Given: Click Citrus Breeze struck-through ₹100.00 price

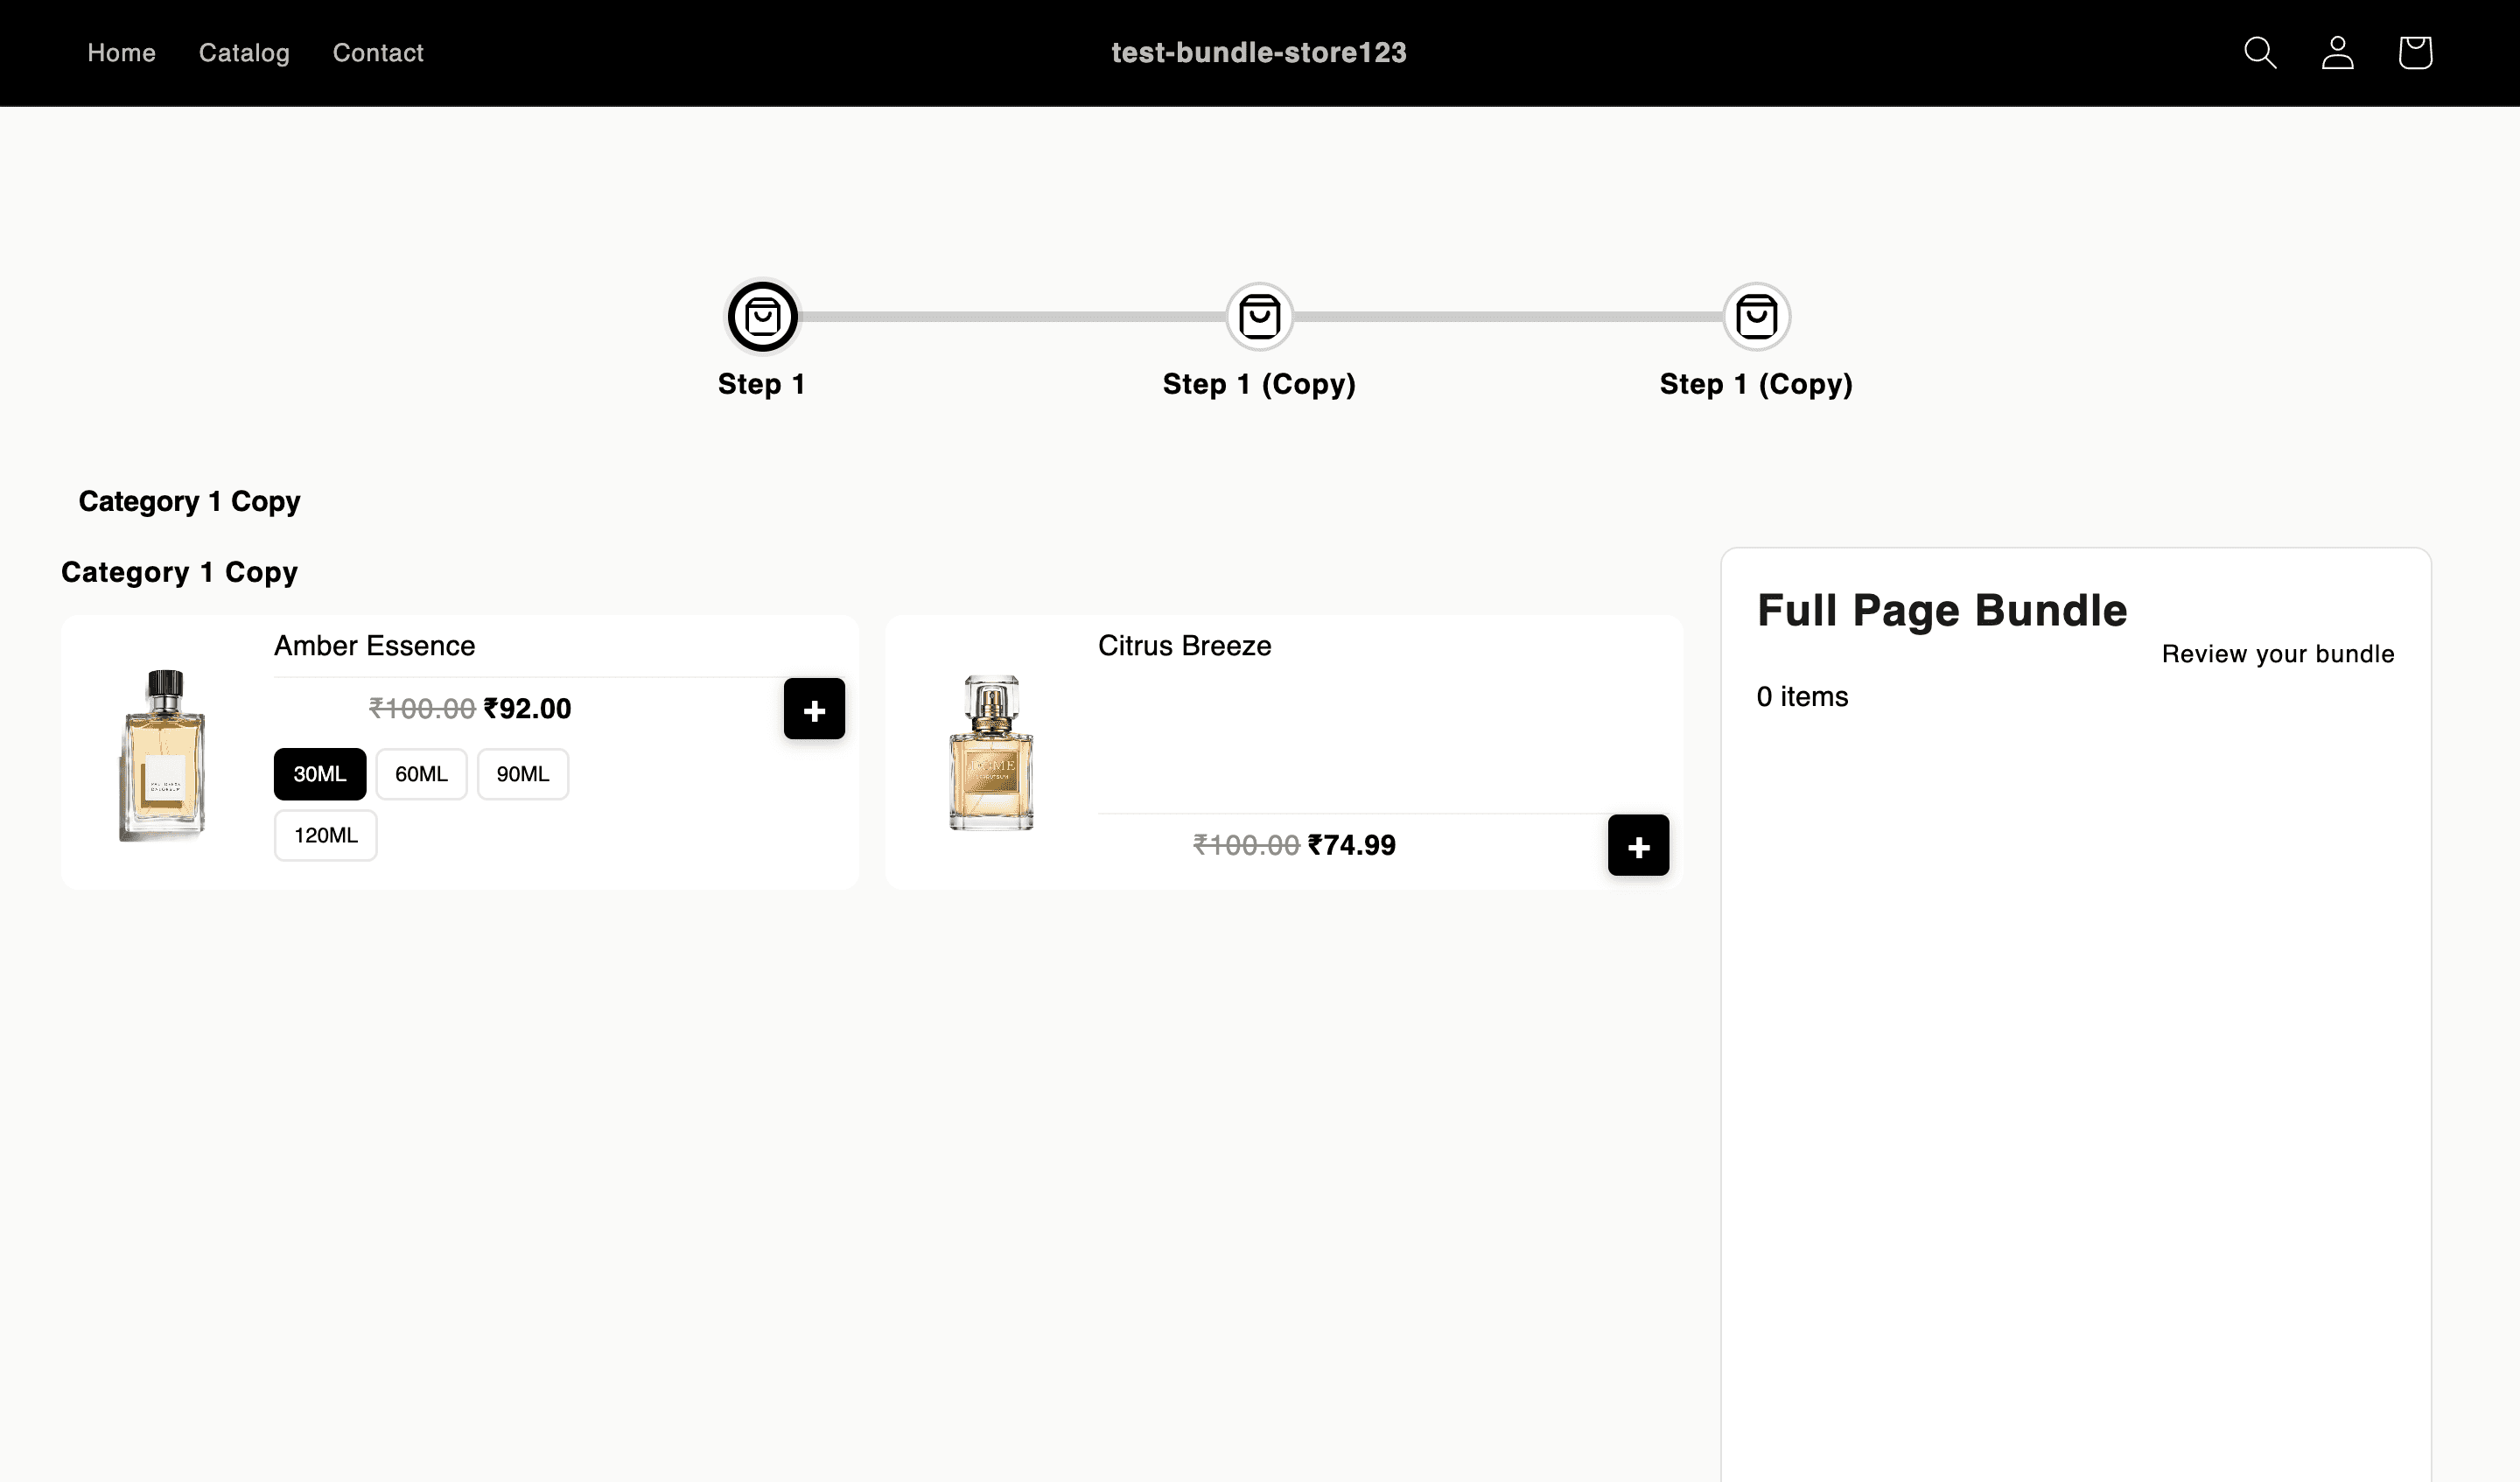Looking at the screenshot, I should (1246, 845).
